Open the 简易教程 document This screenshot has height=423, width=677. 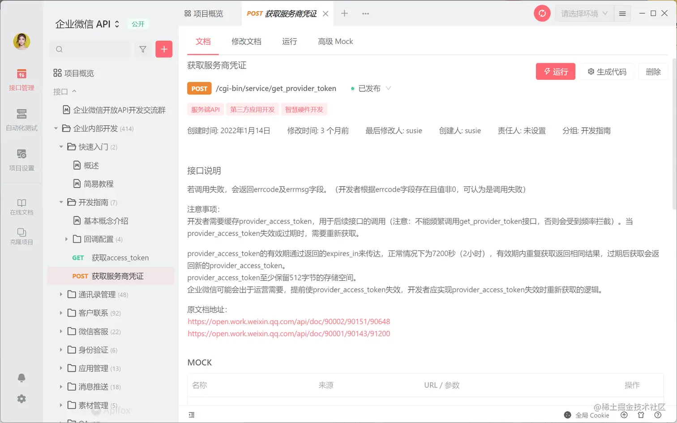93,184
